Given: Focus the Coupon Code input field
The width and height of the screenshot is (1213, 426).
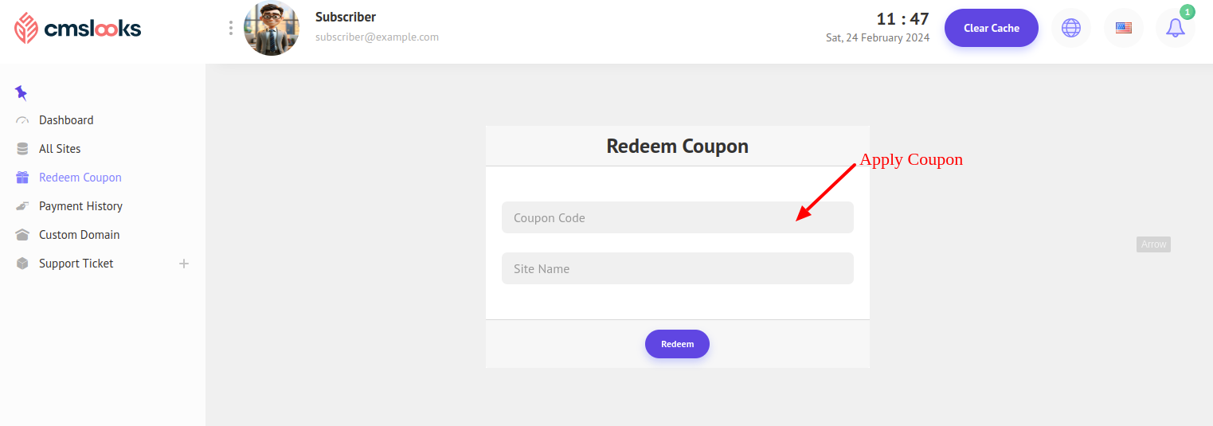Looking at the screenshot, I should [x=677, y=217].
